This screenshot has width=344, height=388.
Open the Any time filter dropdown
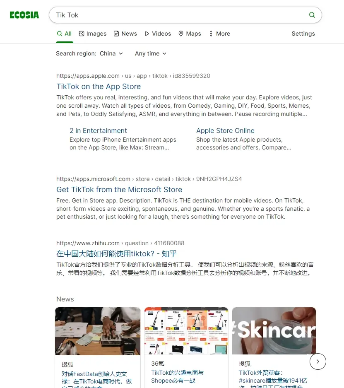(151, 53)
